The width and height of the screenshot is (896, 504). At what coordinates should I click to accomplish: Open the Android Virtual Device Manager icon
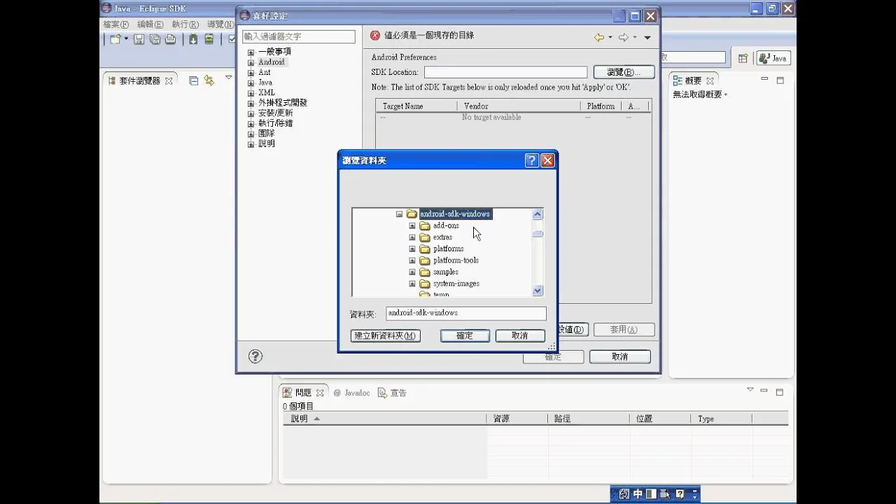[x=209, y=39]
